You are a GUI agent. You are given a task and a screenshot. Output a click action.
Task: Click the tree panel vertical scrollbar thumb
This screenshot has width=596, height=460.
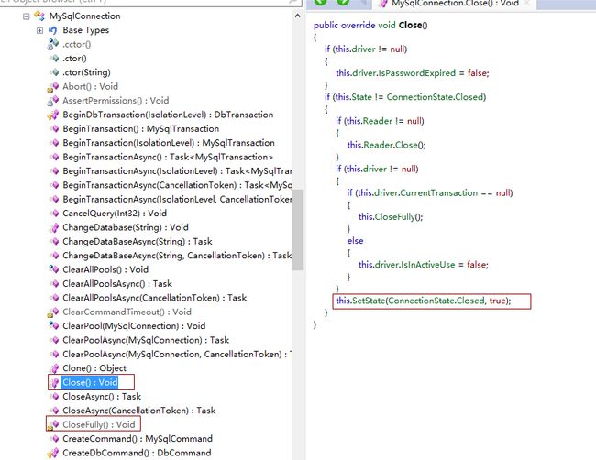tap(298, 230)
